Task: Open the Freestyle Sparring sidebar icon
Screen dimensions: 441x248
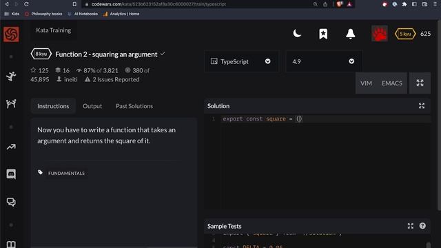Action: click(x=11, y=104)
